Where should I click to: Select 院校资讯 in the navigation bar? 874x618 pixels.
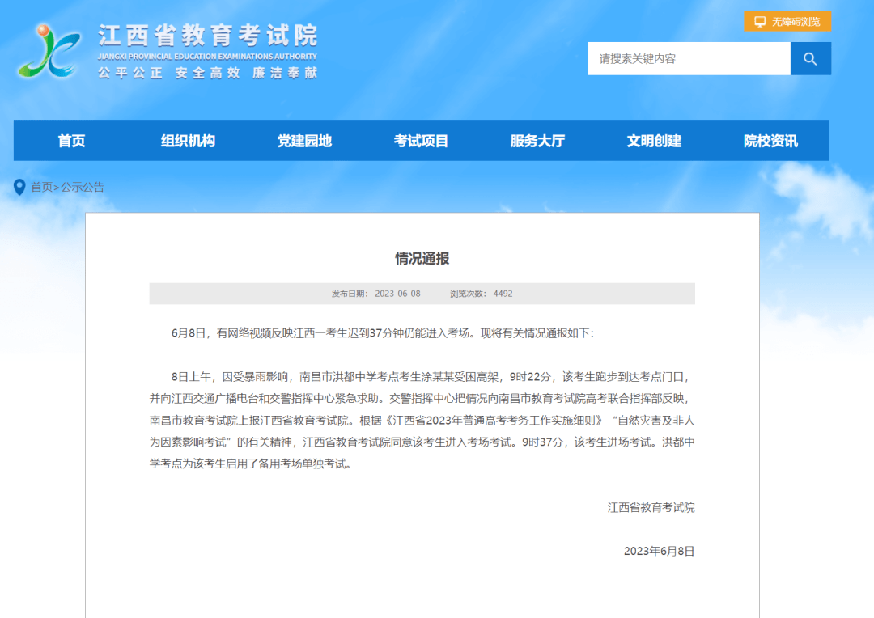point(770,141)
